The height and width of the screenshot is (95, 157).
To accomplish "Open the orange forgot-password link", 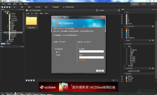I will pyautogui.click(x=82, y=60).
